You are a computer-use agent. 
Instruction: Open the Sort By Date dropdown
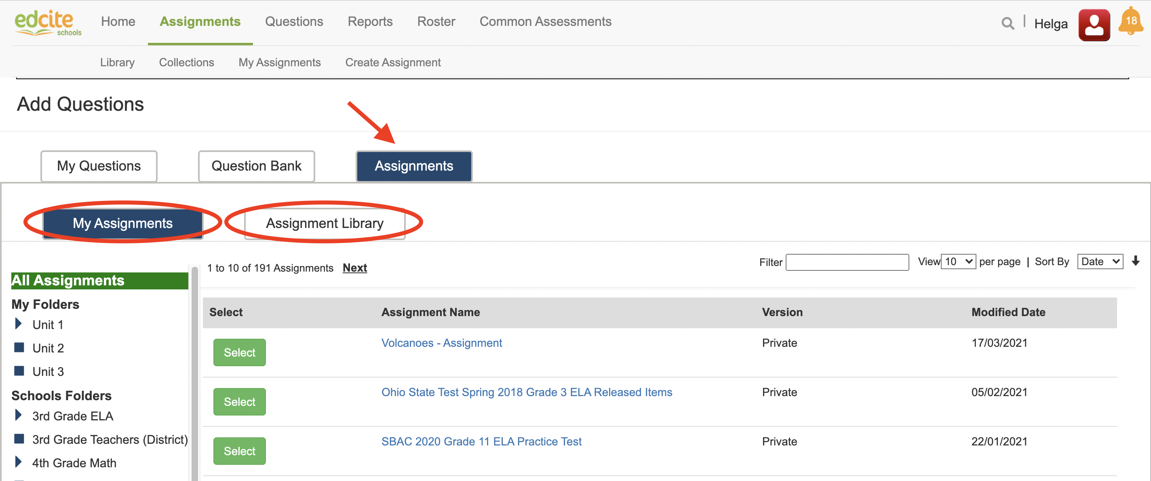(x=1100, y=262)
